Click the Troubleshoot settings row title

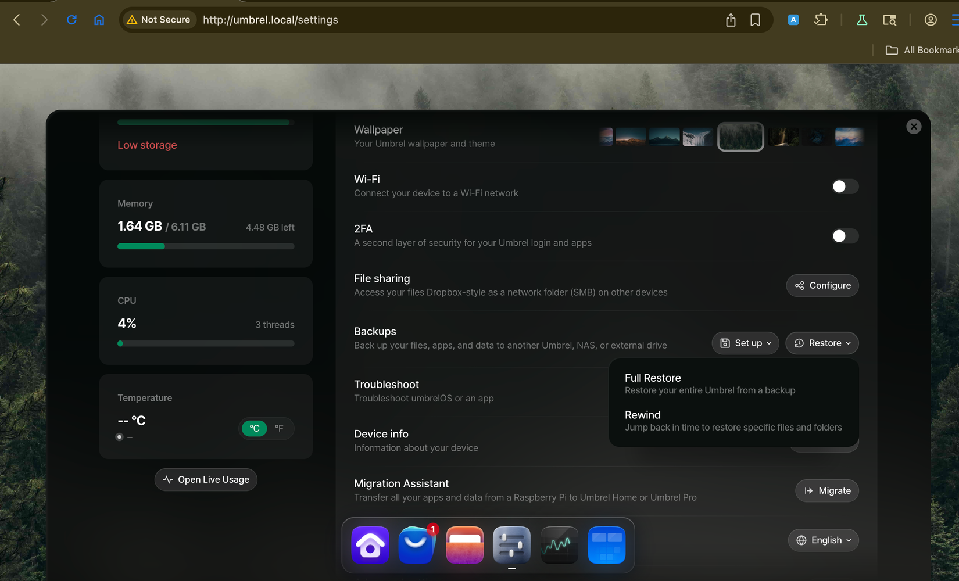(387, 384)
